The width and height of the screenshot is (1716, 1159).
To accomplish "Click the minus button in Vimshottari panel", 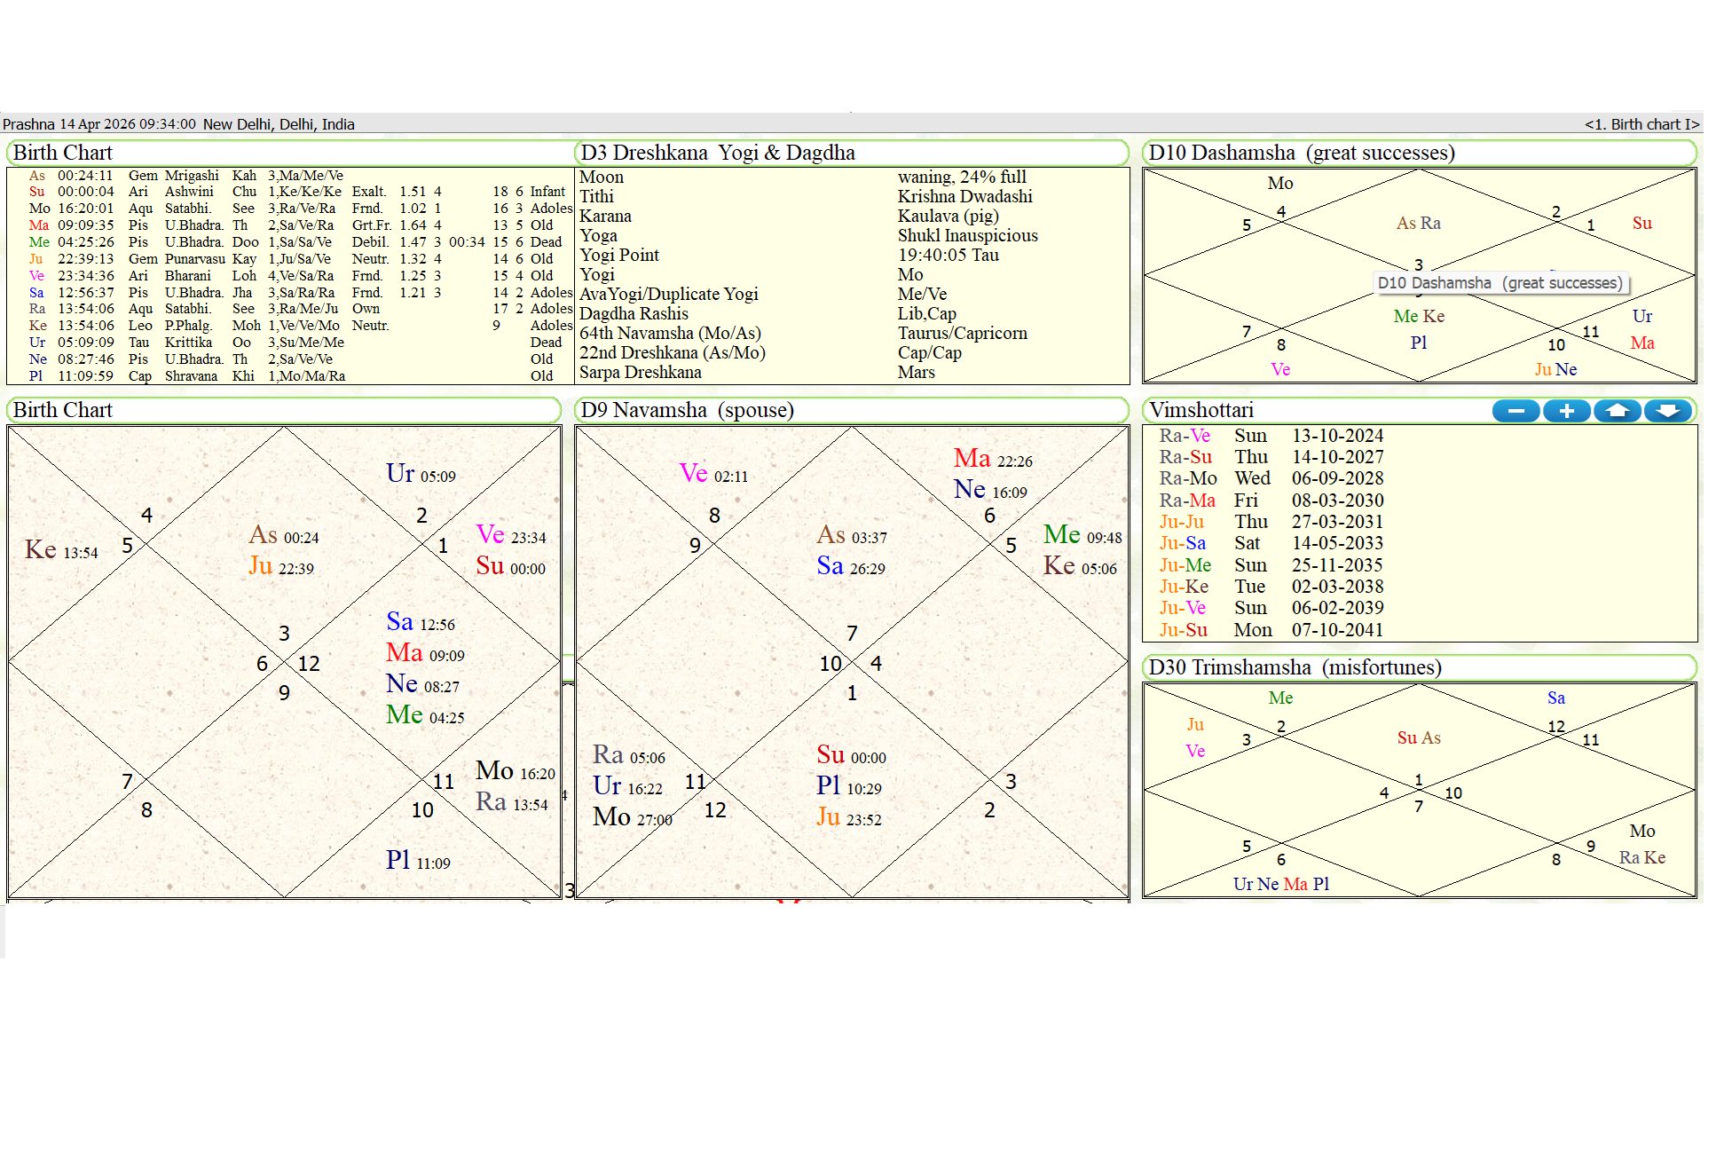I will click(1515, 411).
